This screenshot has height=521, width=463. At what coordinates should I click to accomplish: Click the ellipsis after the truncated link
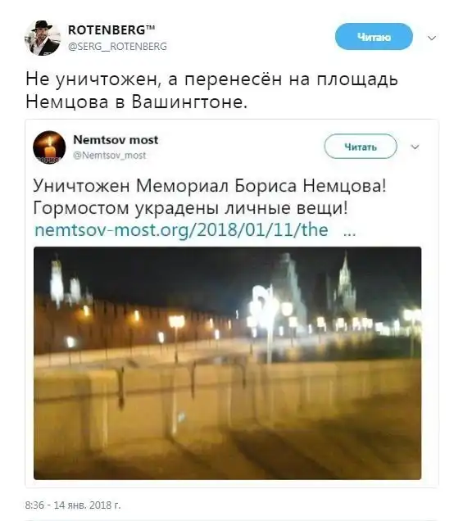point(349,233)
